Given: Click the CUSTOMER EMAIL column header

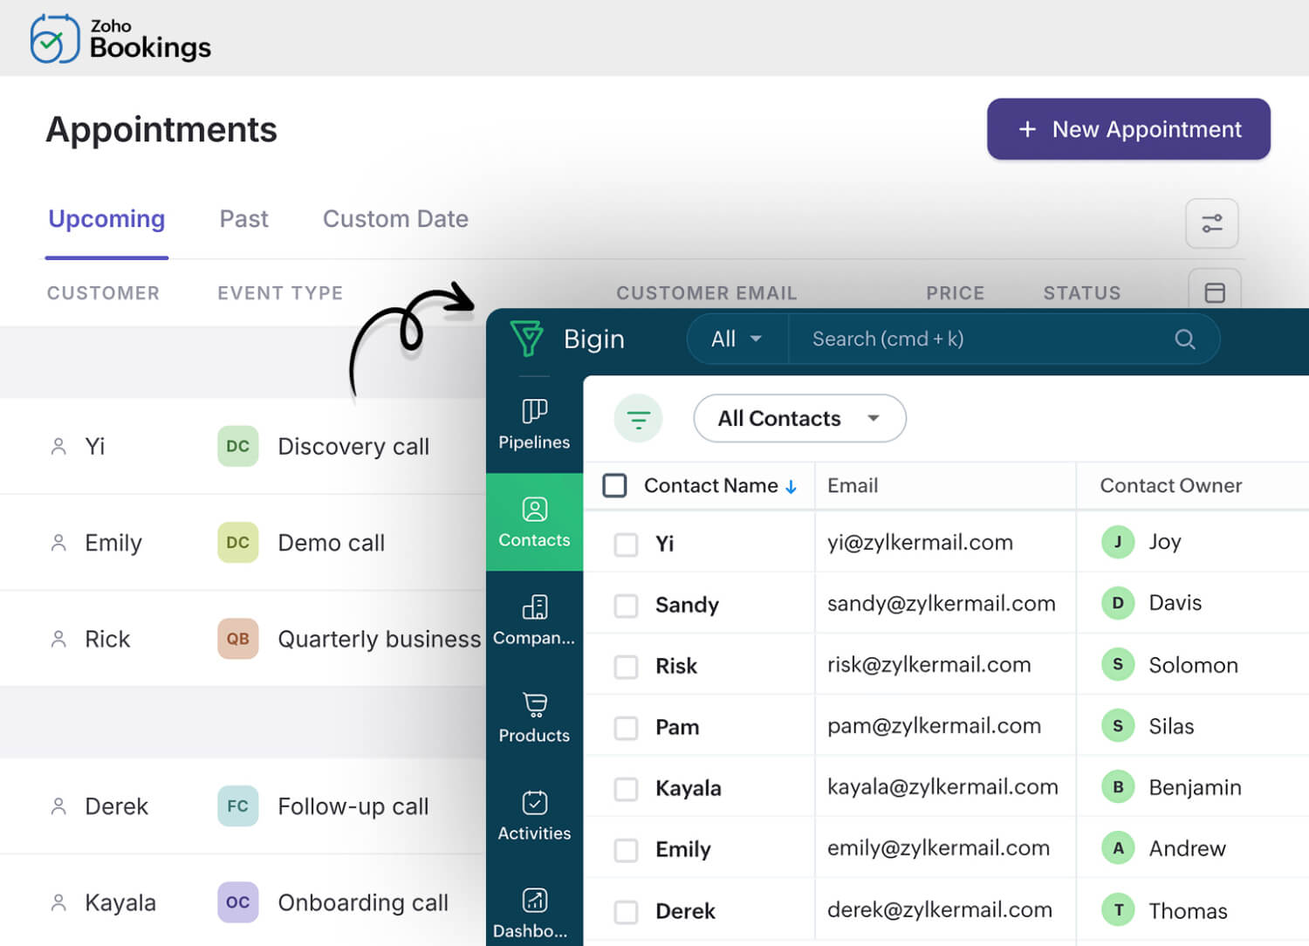Looking at the screenshot, I should click(707, 293).
